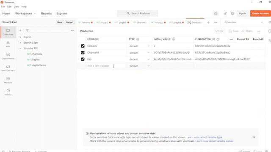Open the History sidebar panel
This screenshot has height=152, width=271.
click(8, 92)
